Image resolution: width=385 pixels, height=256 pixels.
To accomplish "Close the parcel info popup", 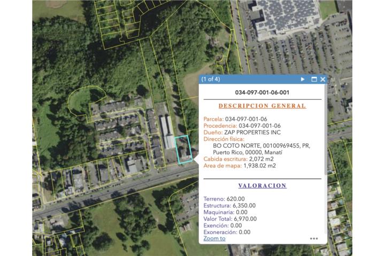I will [x=322, y=79].
